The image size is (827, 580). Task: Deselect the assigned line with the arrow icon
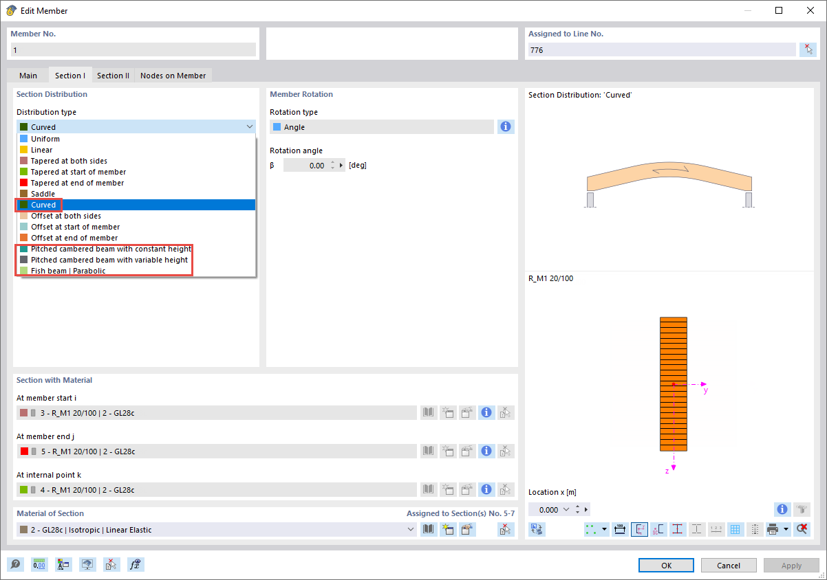(x=809, y=49)
